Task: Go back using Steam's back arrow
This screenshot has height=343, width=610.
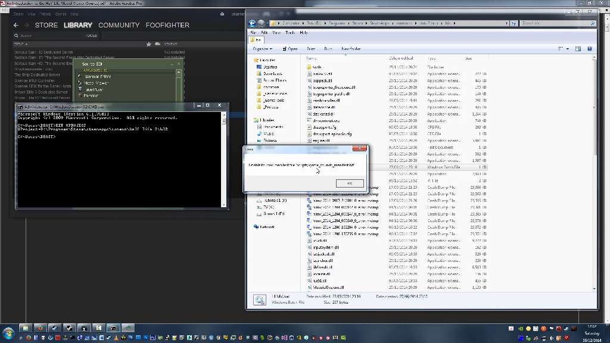Action: tap(16, 25)
